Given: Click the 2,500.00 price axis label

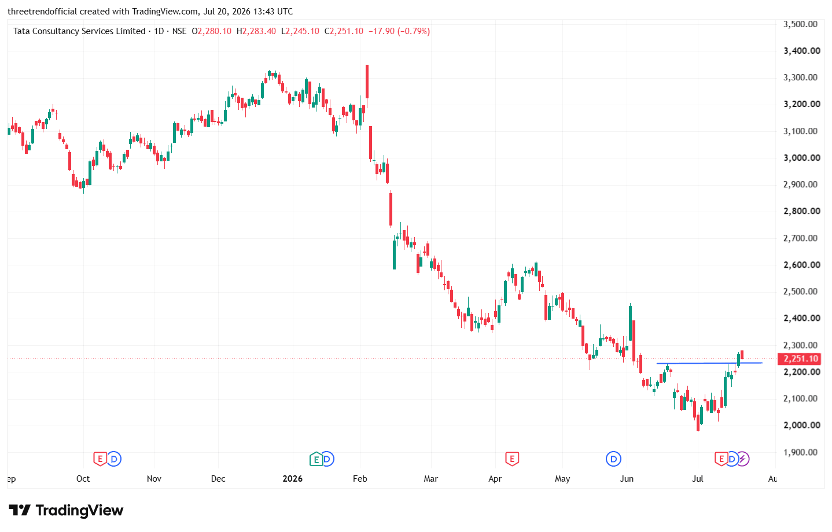Looking at the screenshot, I should tap(801, 291).
